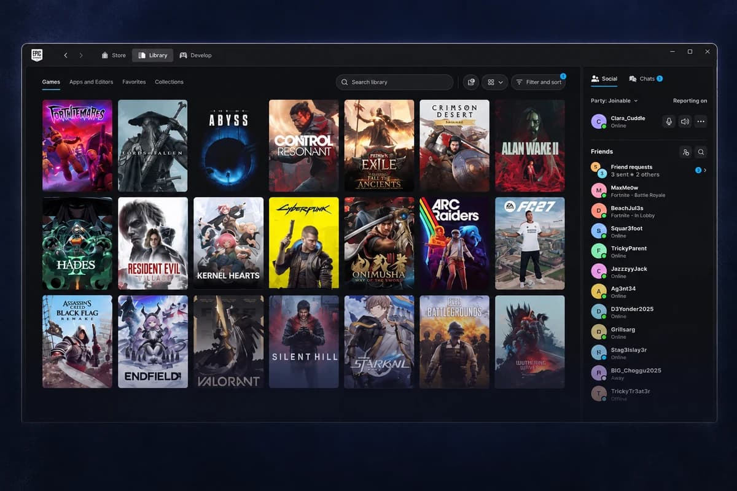Image resolution: width=737 pixels, height=491 pixels.
Task: Open the Cyberpunk game tile
Action: click(303, 243)
